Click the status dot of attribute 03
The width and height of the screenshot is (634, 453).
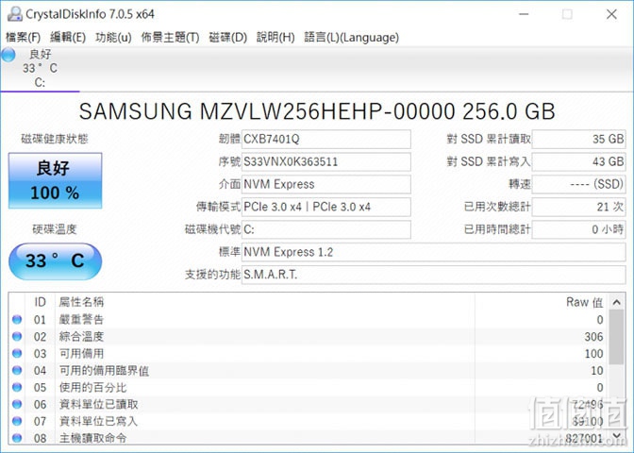[x=17, y=354]
